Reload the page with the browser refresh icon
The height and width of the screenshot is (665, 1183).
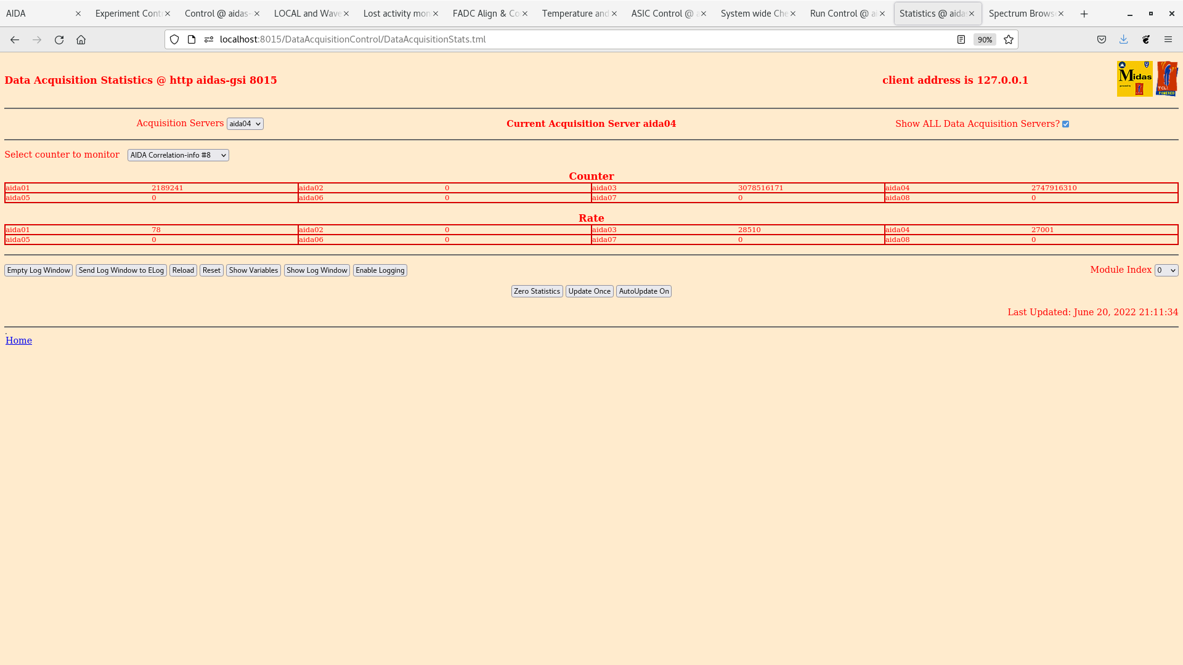(x=59, y=39)
